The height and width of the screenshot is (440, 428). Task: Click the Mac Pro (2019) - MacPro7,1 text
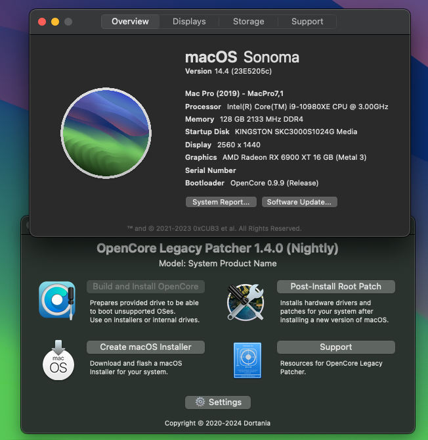[234, 93]
